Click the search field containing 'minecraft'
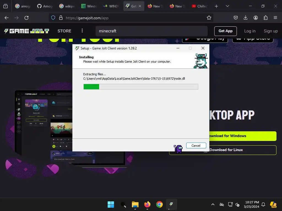 pyautogui.click(x=152, y=31)
